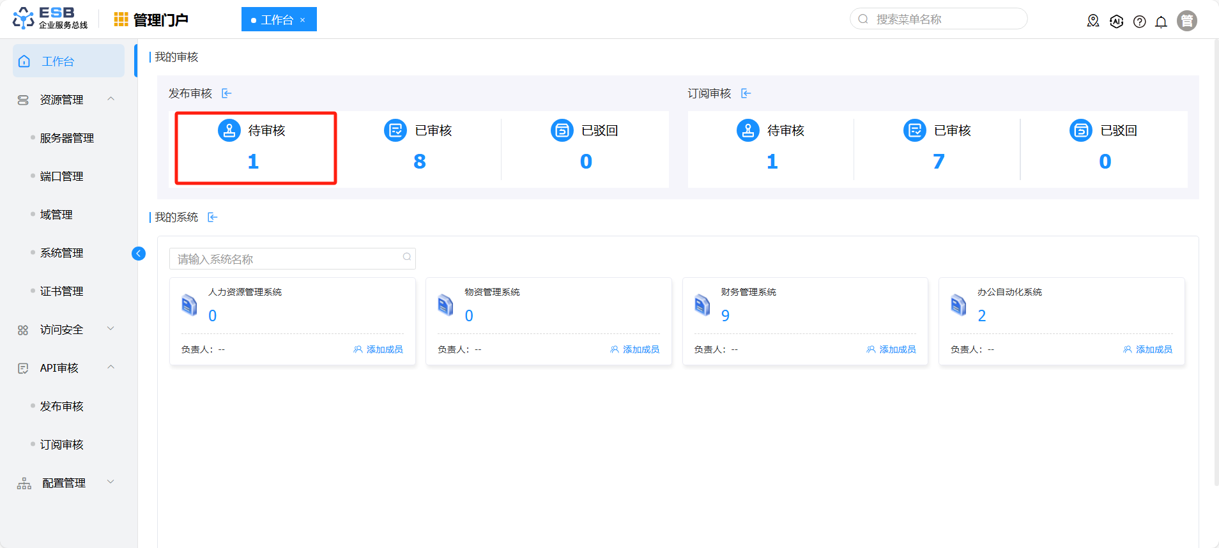
Task: Click 添加成员 on 财务管理系统 card
Action: 891,349
